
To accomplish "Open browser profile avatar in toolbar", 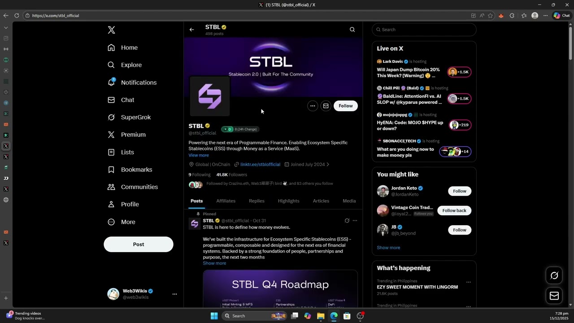I will point(535,15).
